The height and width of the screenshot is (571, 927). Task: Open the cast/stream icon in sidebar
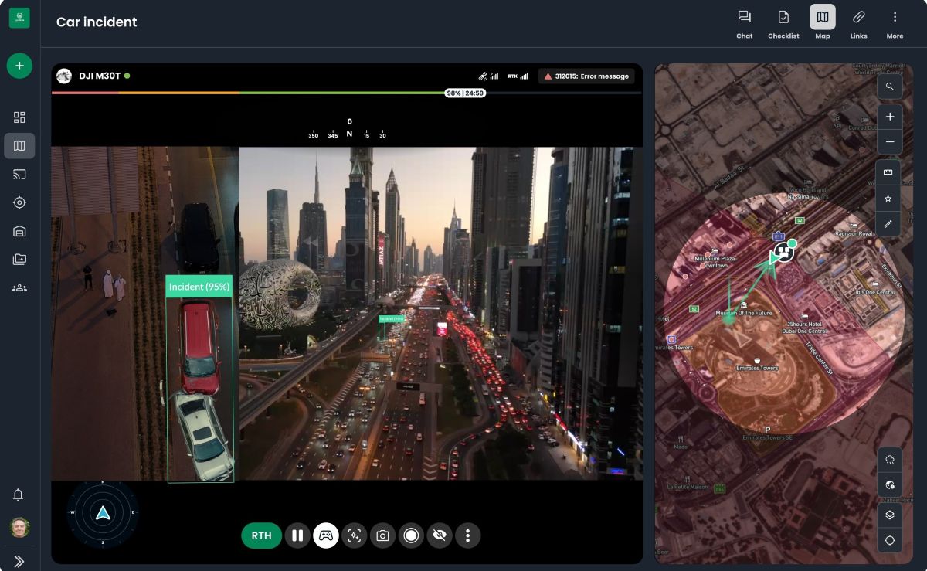tap(19, 174)
